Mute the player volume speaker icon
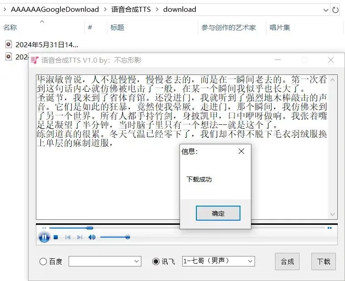 pyautogui.click(x=92, y=237)
